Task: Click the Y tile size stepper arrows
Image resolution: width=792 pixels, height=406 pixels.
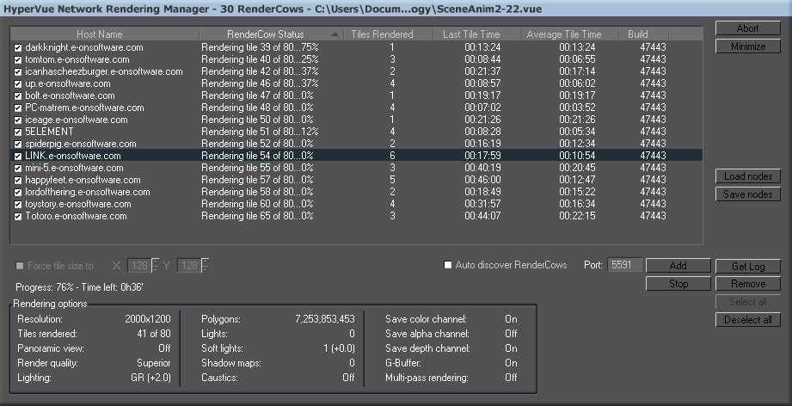Action: [205, 266]
